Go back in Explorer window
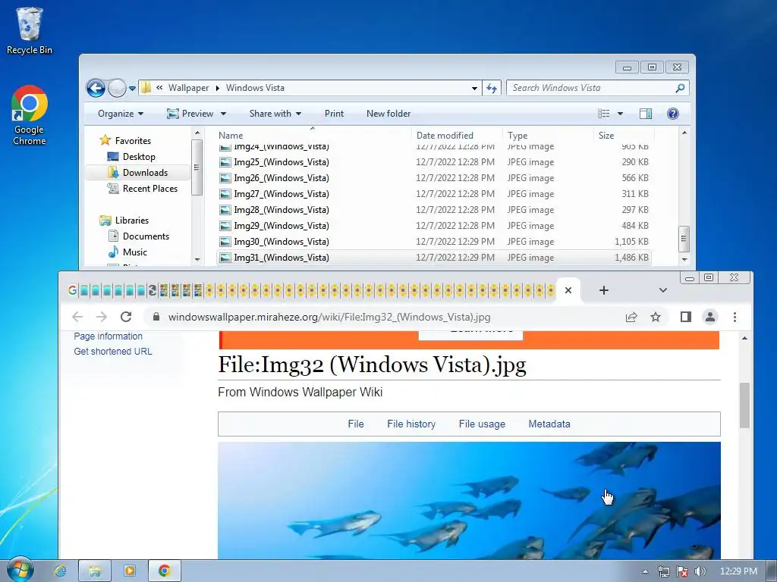 point(96,88)
